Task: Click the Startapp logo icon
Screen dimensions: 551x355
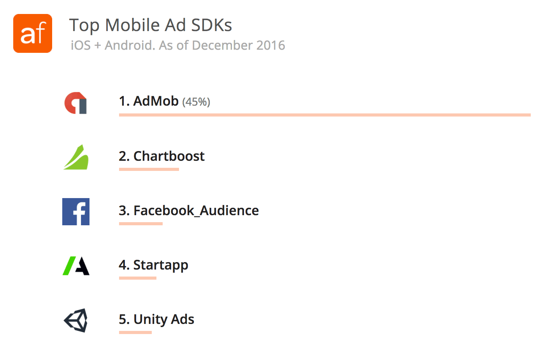Action: 76,266
